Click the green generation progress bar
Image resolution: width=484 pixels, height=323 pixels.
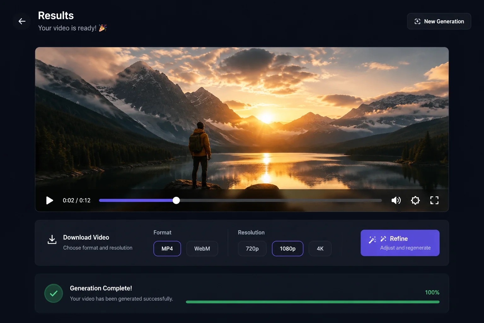coord(313,302)
